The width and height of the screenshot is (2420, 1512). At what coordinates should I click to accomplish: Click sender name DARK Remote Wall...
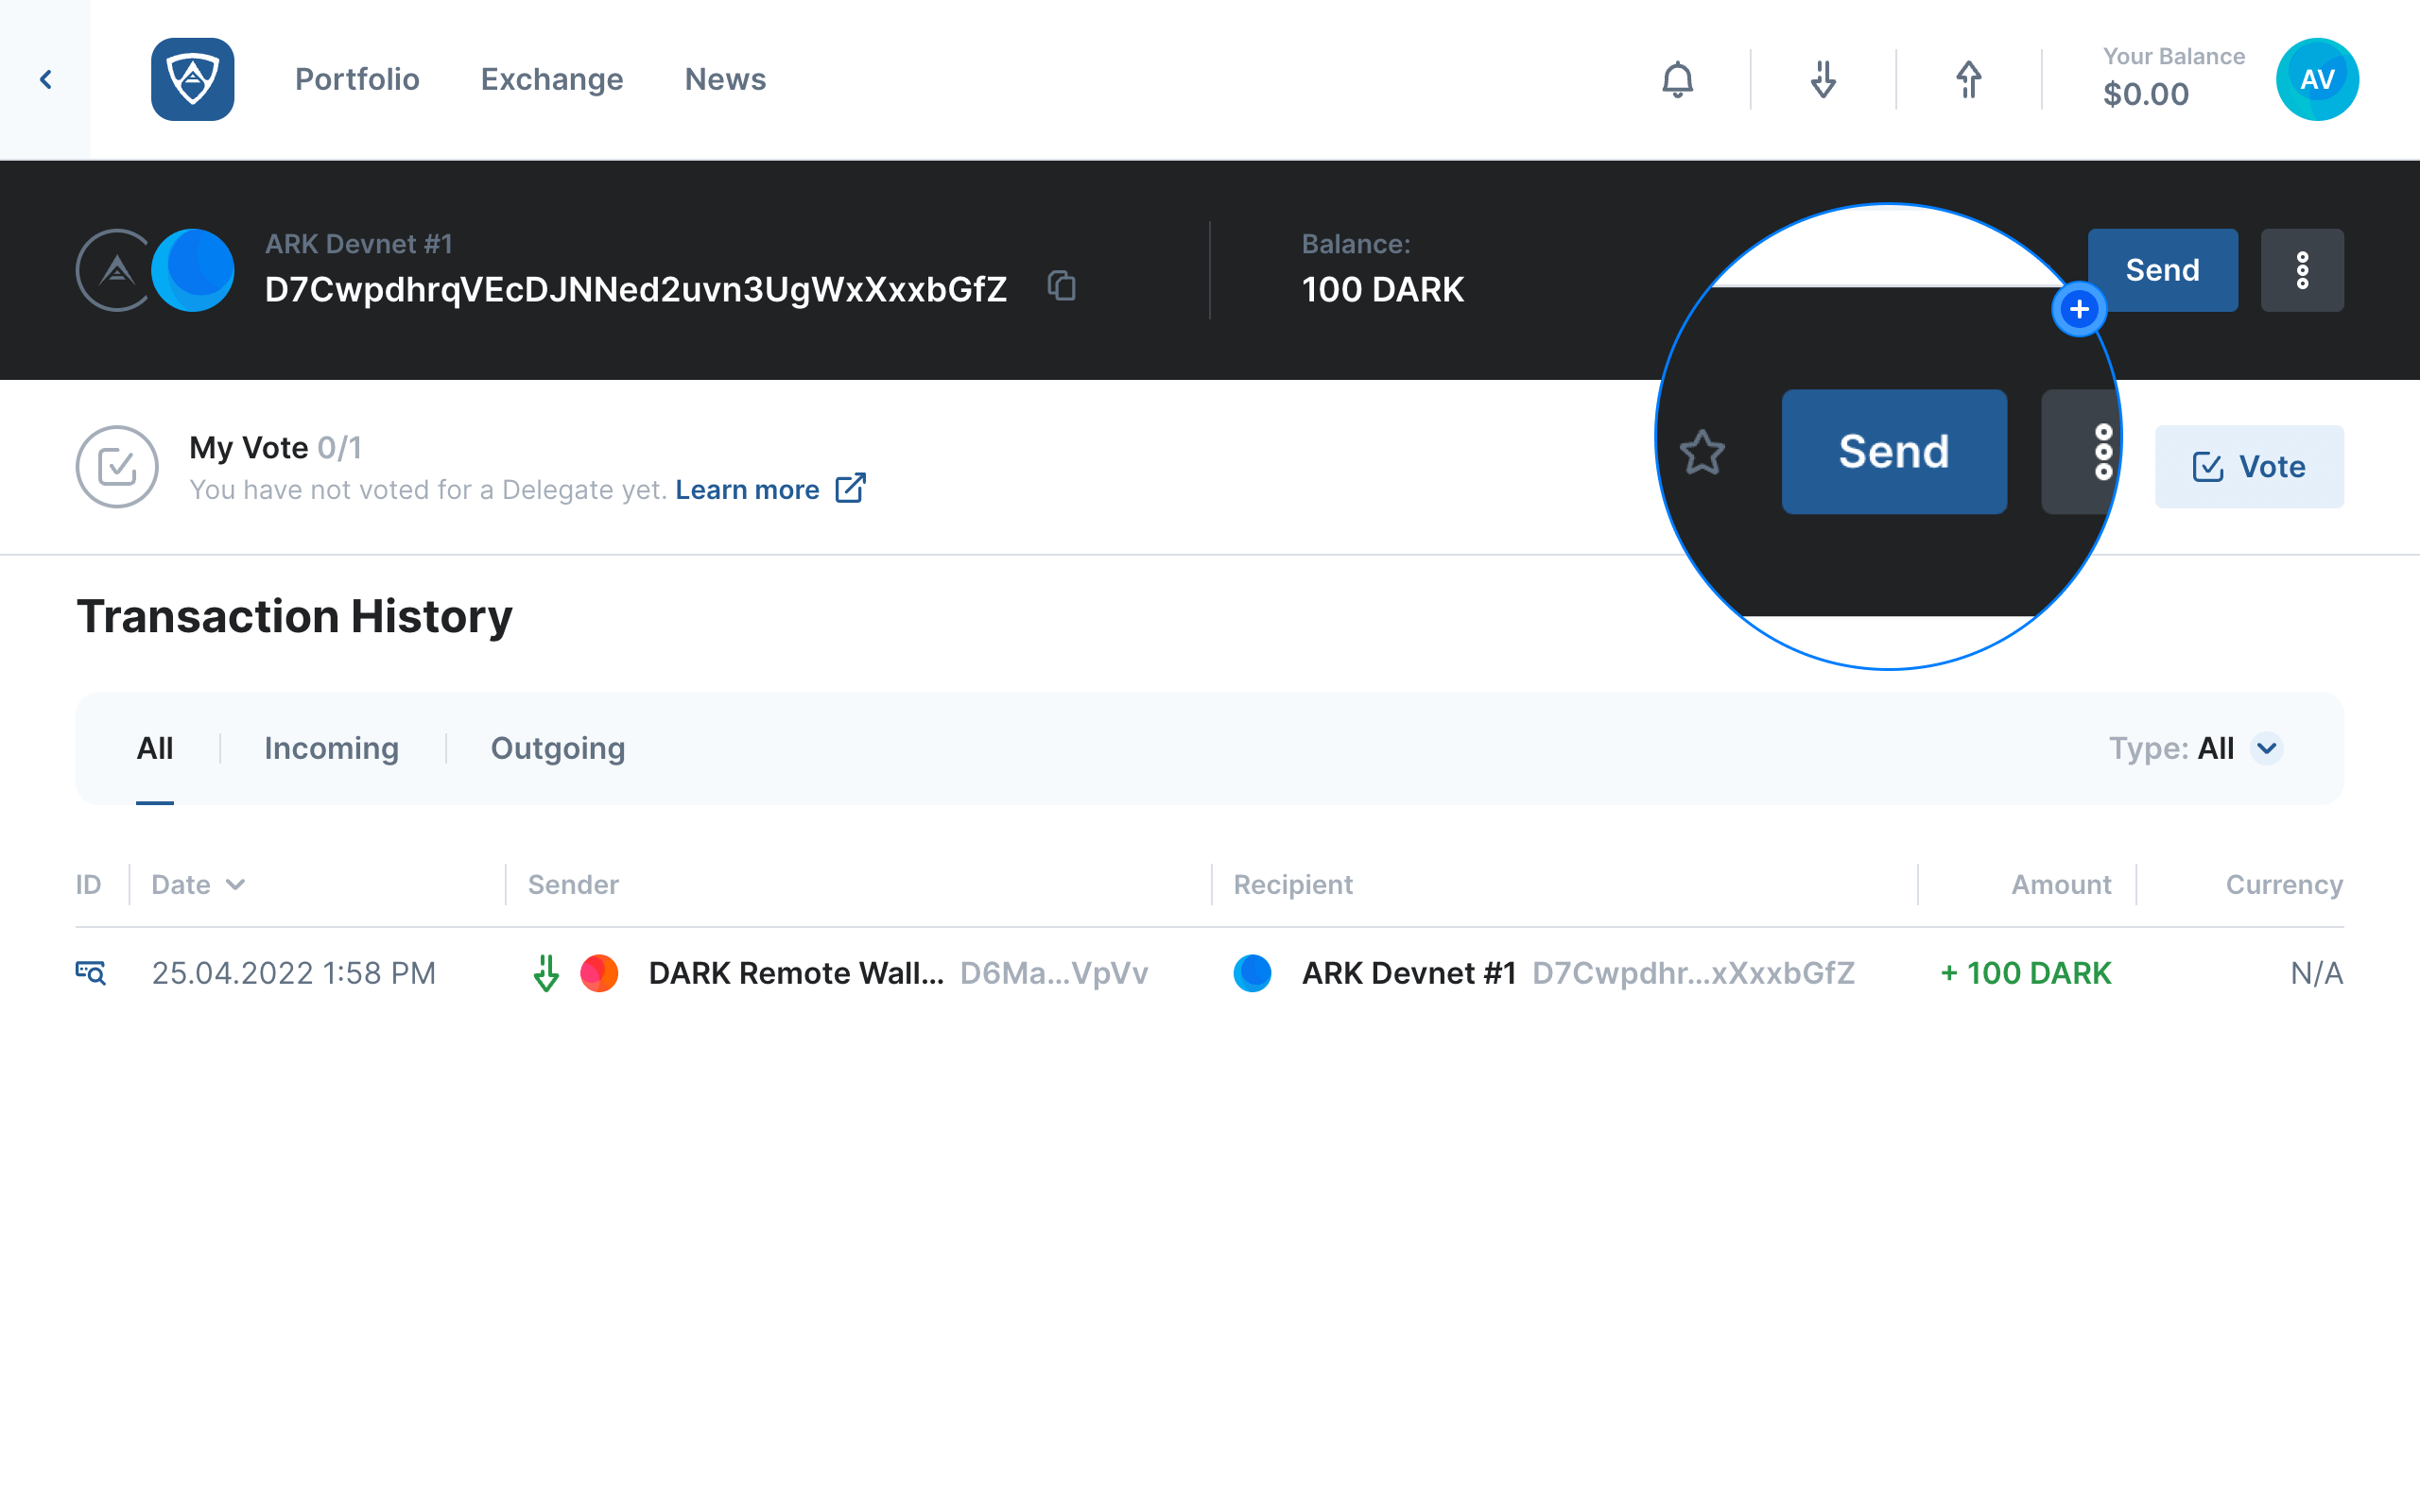point(796,973)
